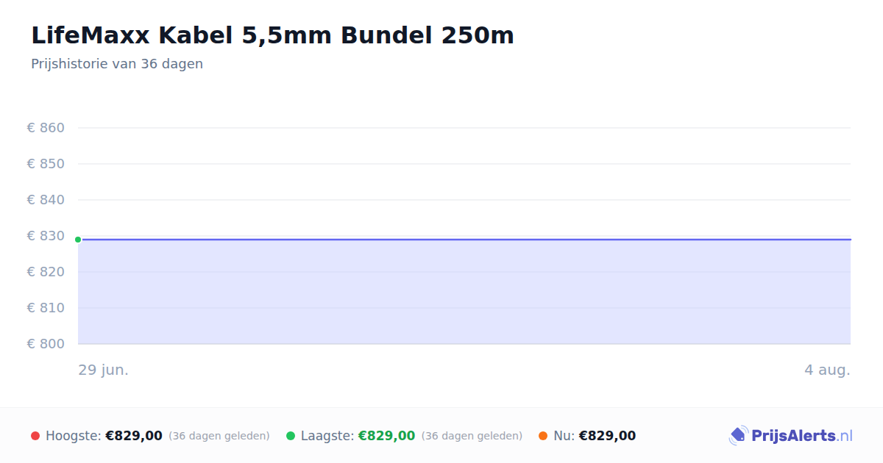Click the orange Nu indicator dot
Image resolution: width=883 pixels, height=463 pixels.
543,436
